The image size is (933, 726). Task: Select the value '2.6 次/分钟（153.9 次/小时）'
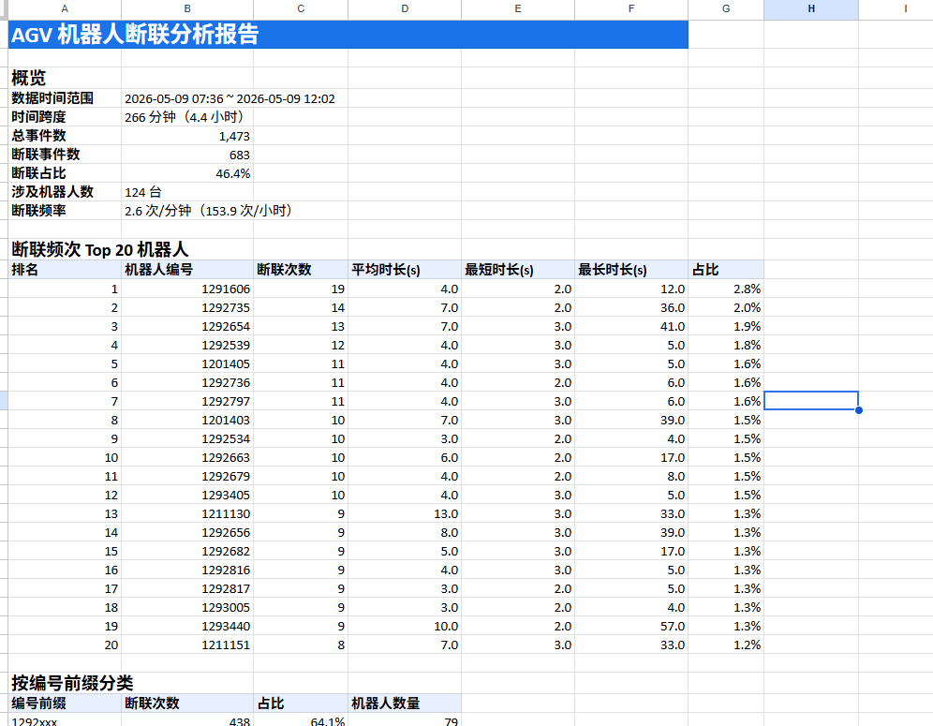(210, 211)
